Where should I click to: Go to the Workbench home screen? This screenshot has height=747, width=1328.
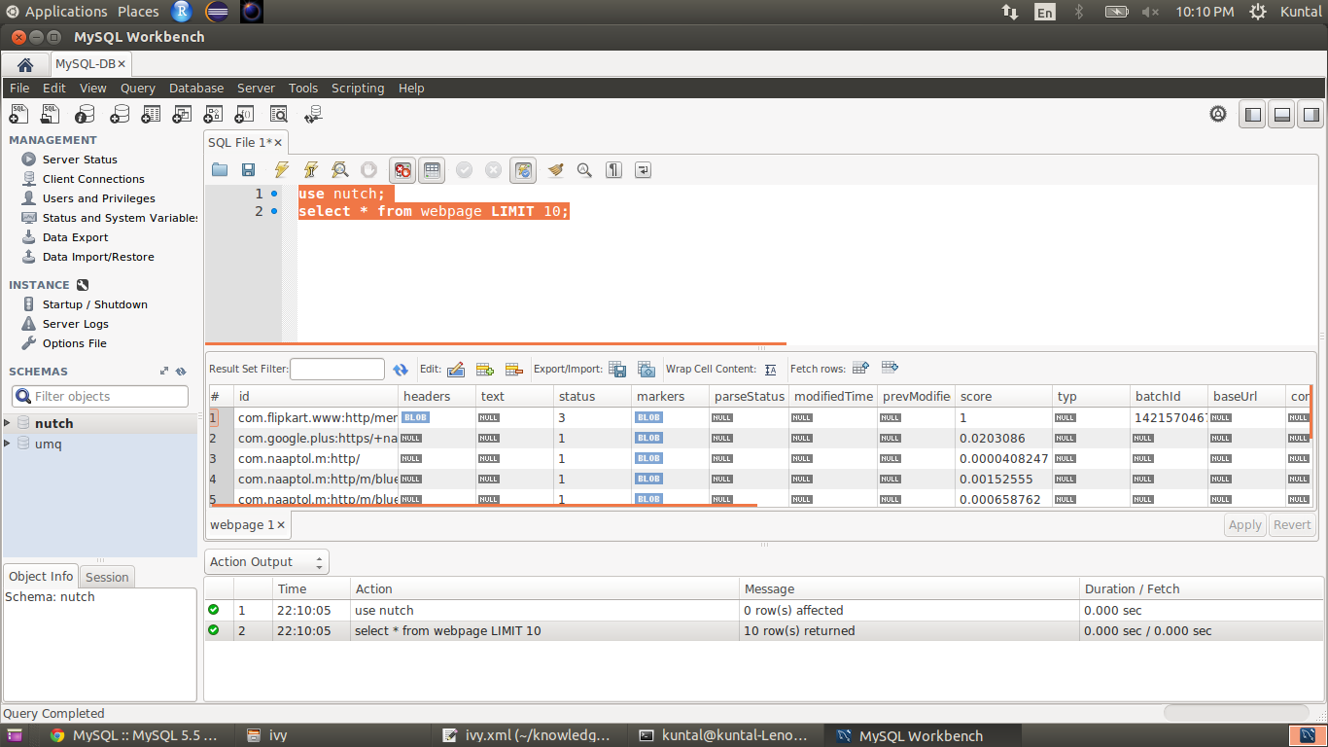click(x=25, y=64)
